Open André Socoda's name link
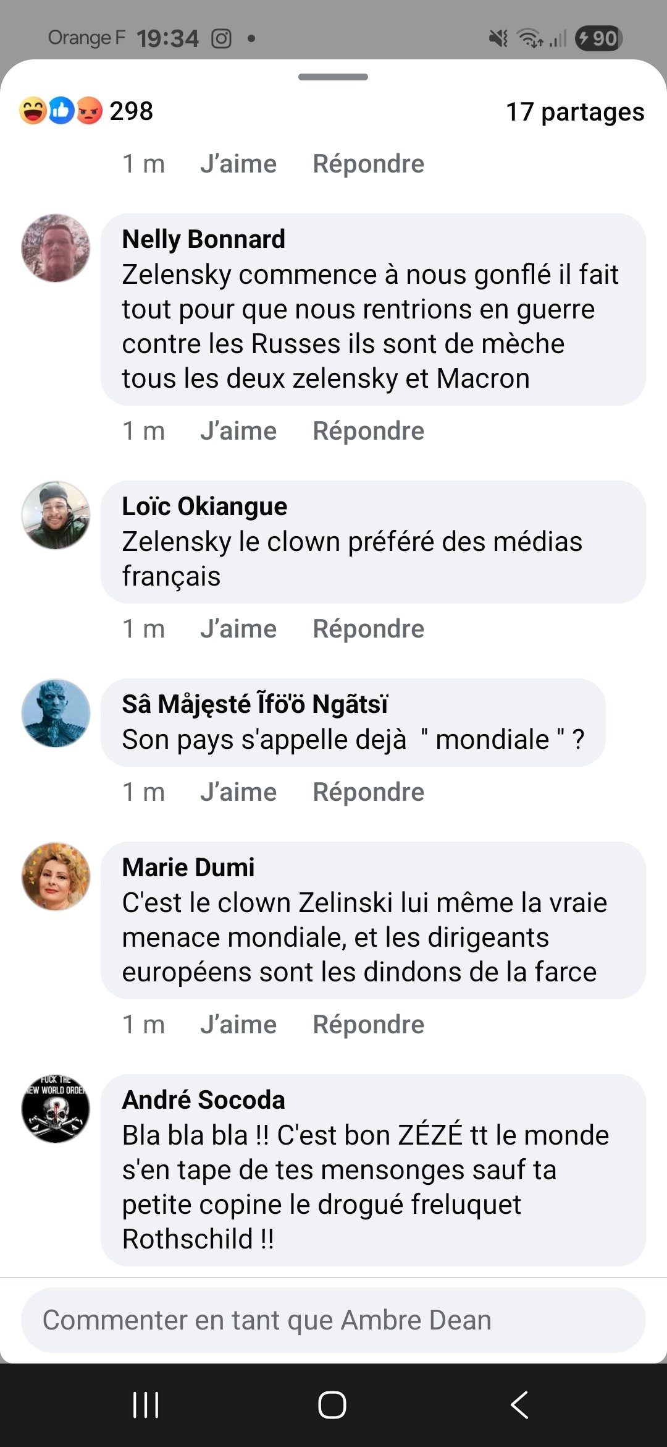Viewport: 667px width, 1447px height. click(x=204, y=1100)
